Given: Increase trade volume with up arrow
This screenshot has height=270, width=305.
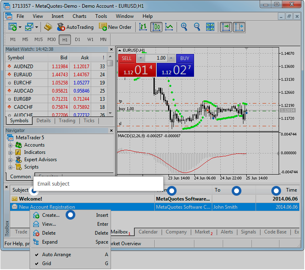Looking at the screenshot, I should point(171,58).
